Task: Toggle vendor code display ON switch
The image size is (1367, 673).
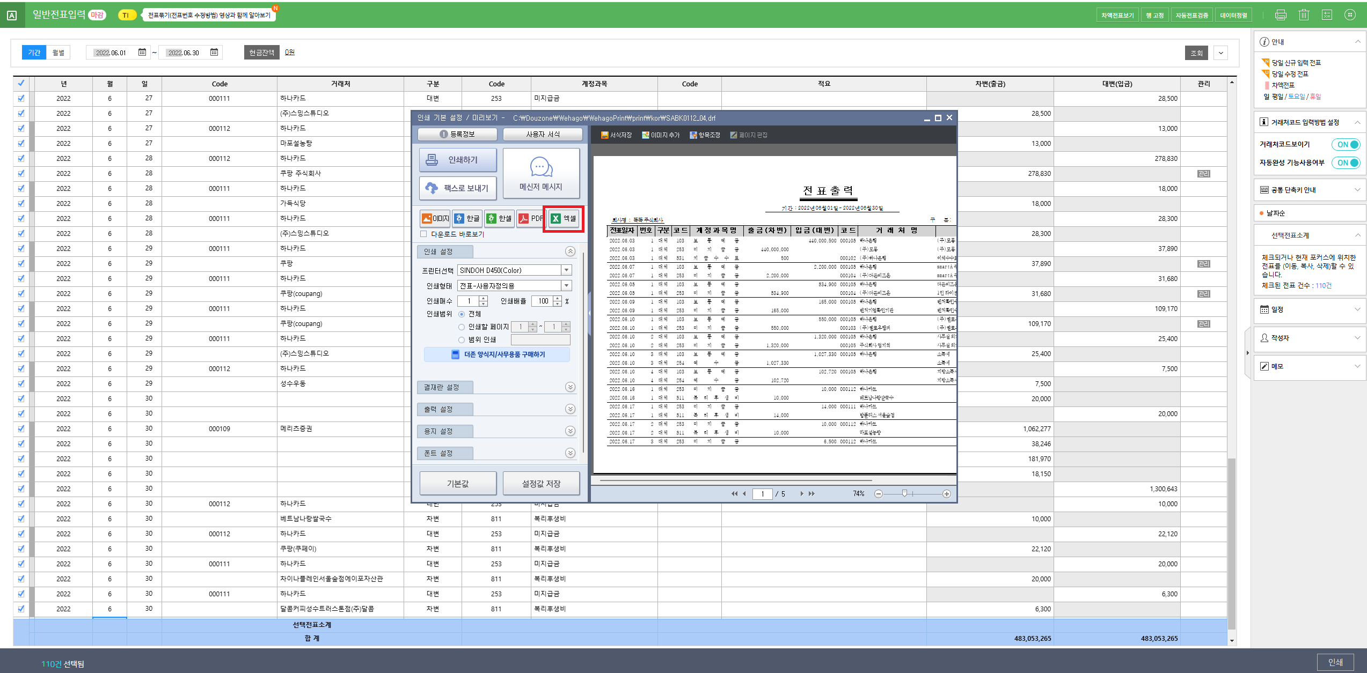Action: [x=1346, y=145]
